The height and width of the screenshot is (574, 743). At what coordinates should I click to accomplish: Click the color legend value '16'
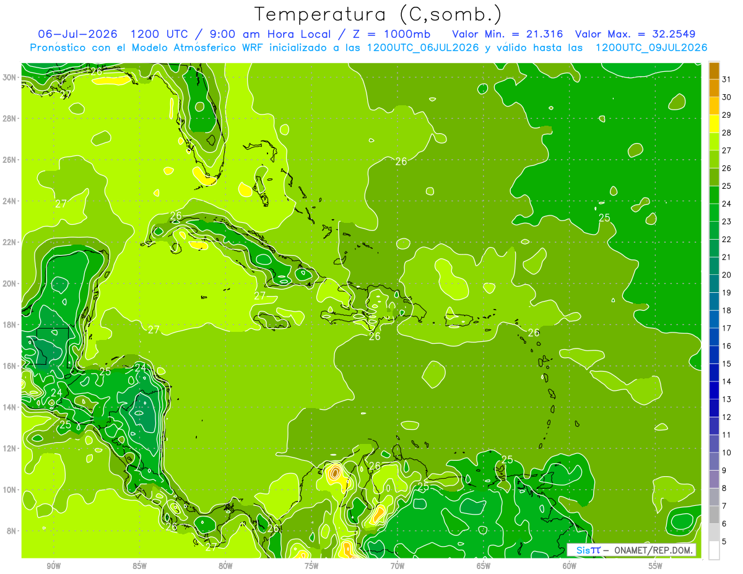(x=727, y=346)
